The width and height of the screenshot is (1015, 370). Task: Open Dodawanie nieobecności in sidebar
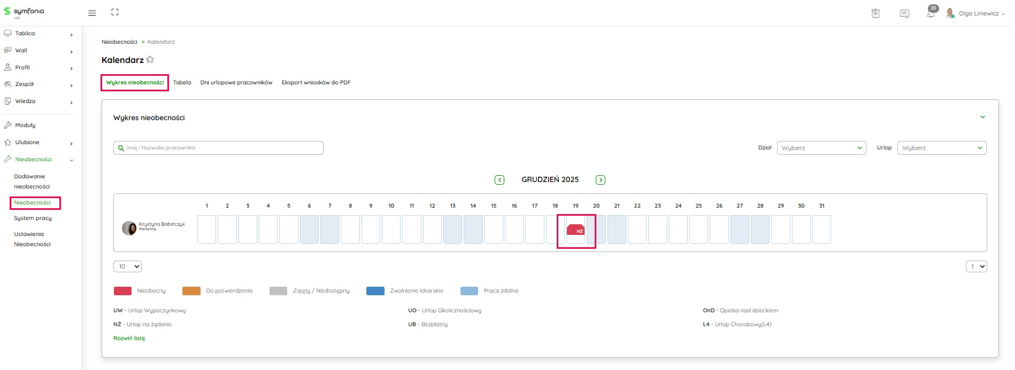click(32, 182)
